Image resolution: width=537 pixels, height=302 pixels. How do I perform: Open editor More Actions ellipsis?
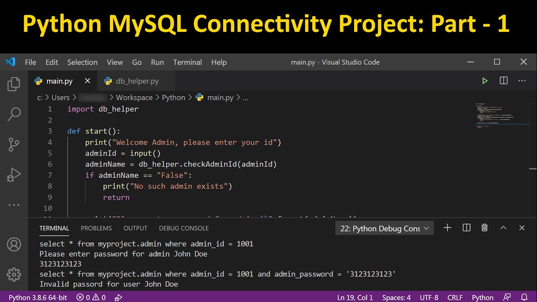click(x=522, y=81)
